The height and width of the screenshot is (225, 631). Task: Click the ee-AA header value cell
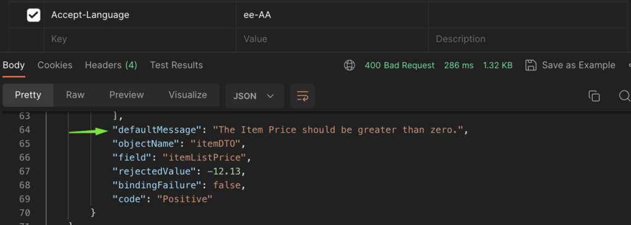point(332,15)
